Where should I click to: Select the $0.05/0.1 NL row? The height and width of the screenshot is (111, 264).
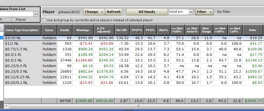tap(133, 83)
